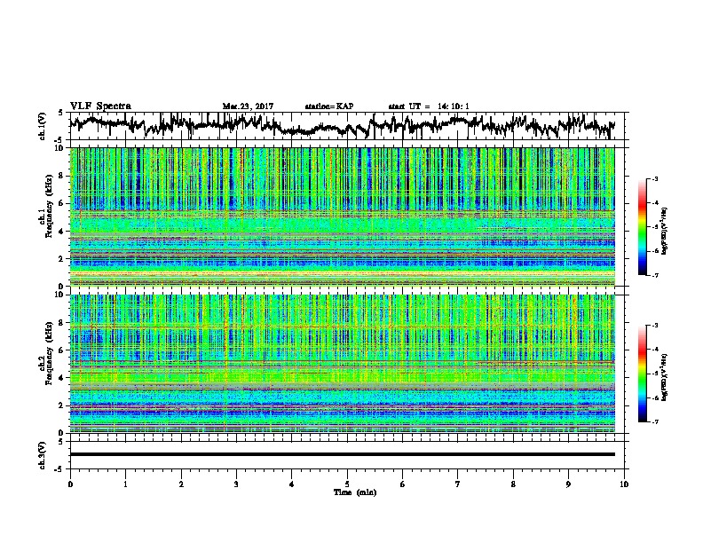Click the date text "Mar.23, 2017"
This screenshot has height=543, width=703.
tap(248, 106)
